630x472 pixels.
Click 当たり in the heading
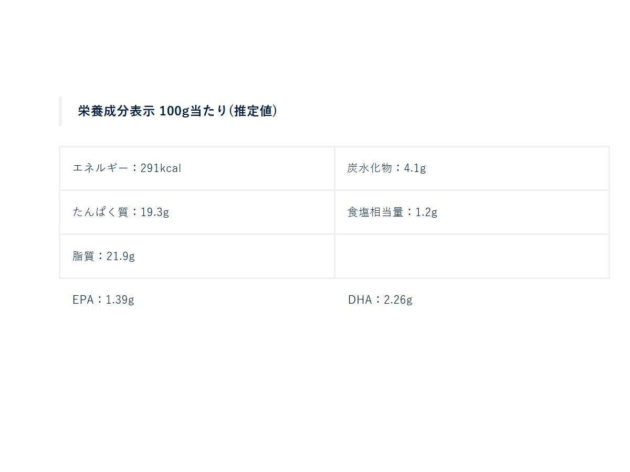pyautogui.click(x=208, y=111)
